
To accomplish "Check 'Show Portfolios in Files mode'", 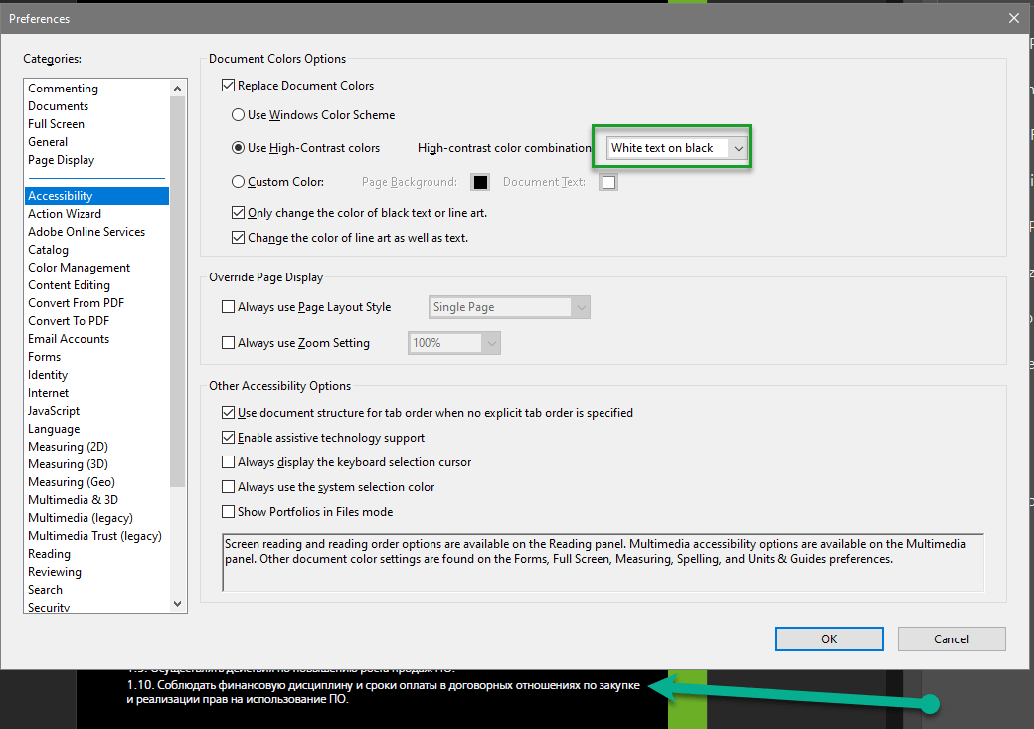I will (x=226, y=510).
